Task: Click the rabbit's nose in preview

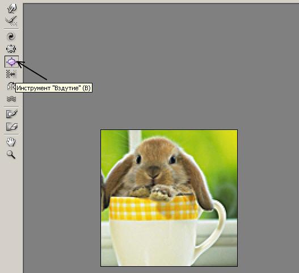Action: pos(154,170)
